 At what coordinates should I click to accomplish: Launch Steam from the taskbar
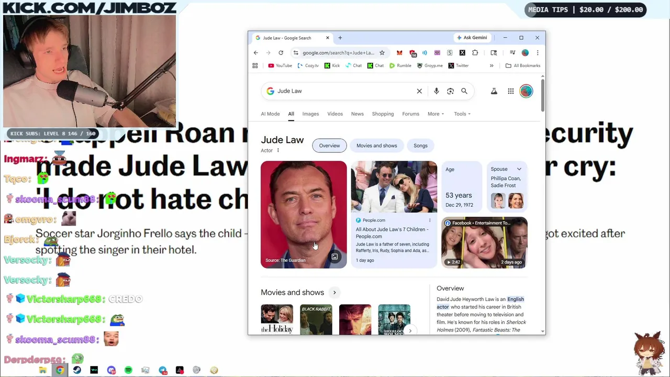tap(77, 370)
